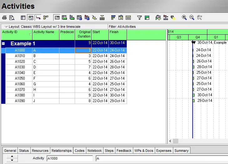Switch to Activity Network view
This screenshot has width=228, height=164.
click(x=46, y=17)
